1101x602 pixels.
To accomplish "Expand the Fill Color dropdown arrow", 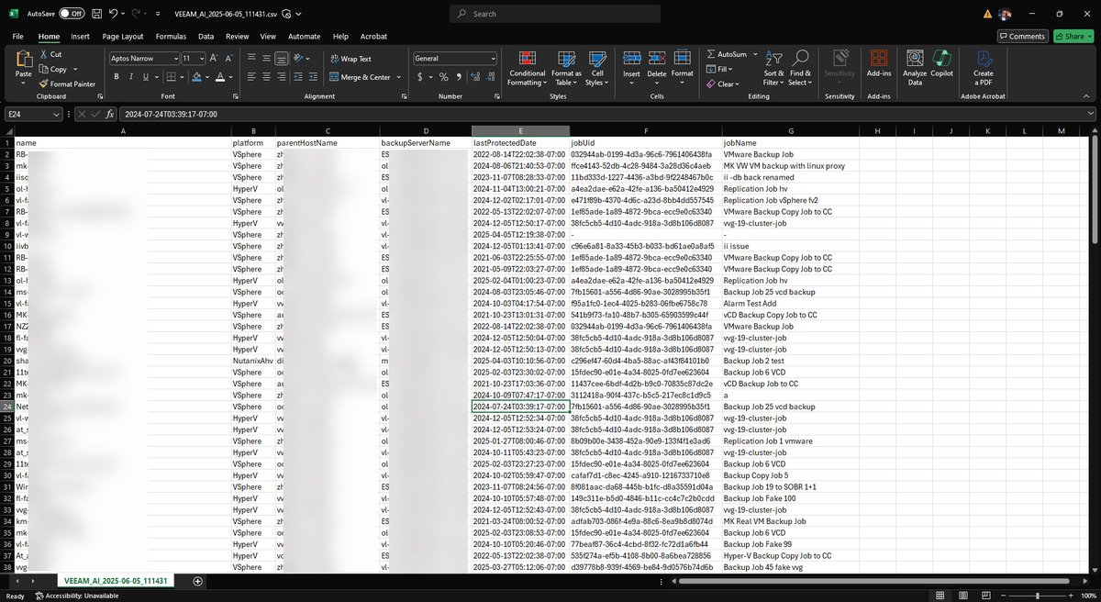I will 208,76.
